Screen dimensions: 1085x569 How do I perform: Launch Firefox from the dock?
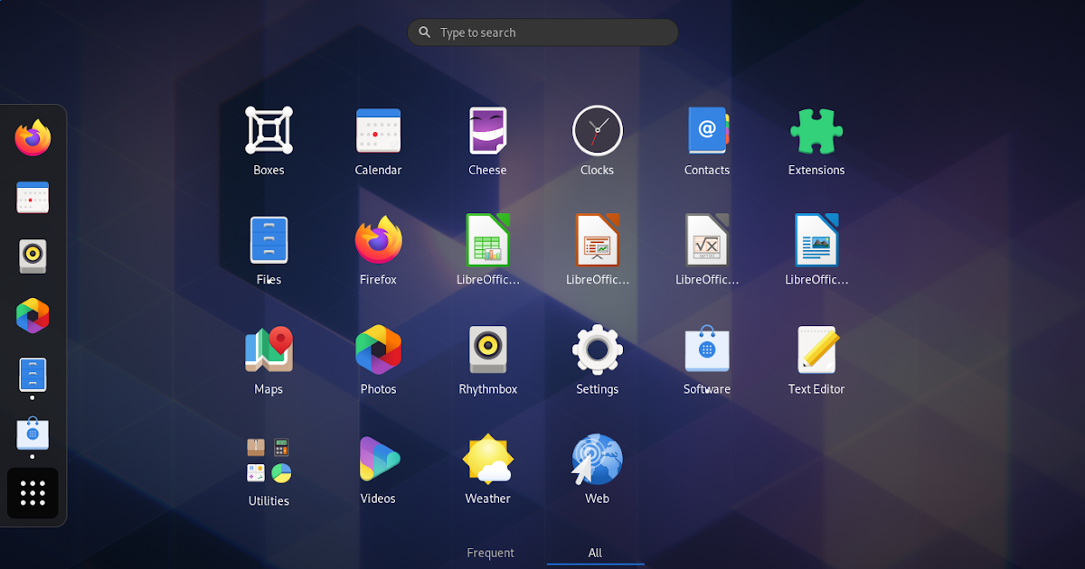pyautogui.click(x=33, y=137)
